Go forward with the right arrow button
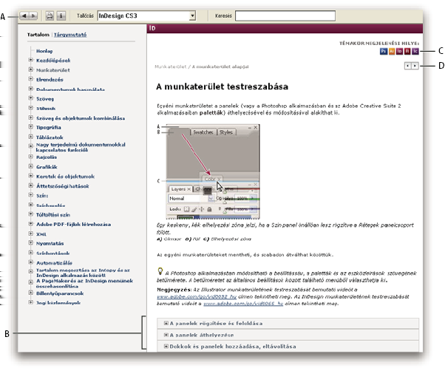 coord(33,16)
